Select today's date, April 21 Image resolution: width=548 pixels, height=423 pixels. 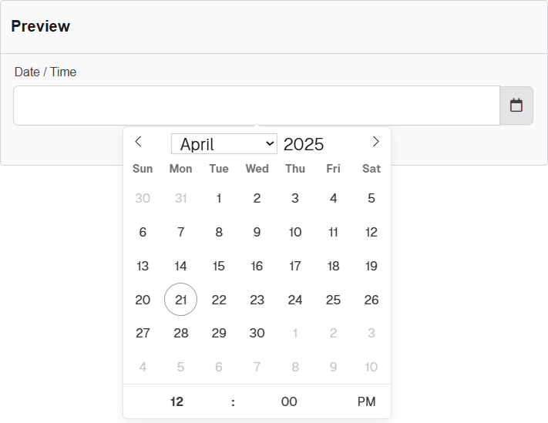pos(180,300)
